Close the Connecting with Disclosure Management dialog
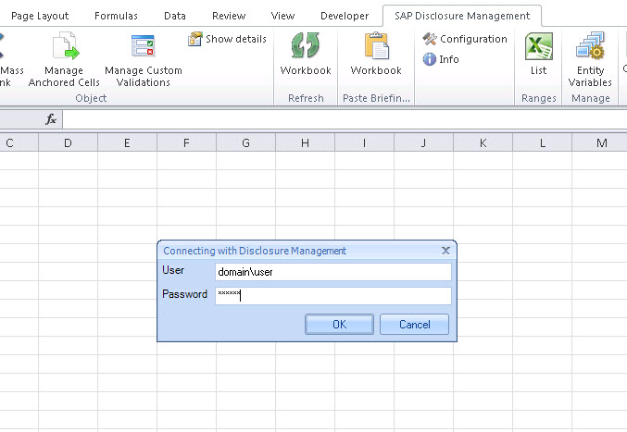 pos(445,251)
